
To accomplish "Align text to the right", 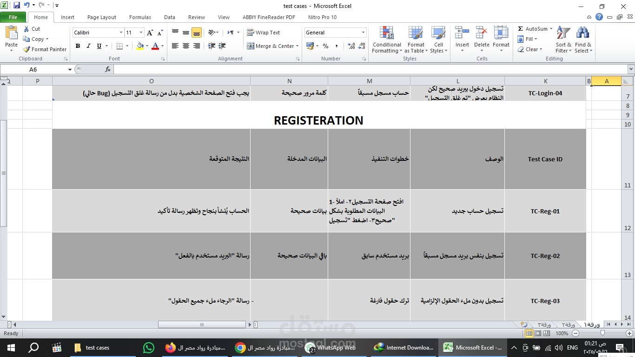I will pyautogui.click(x=197, y=46).
